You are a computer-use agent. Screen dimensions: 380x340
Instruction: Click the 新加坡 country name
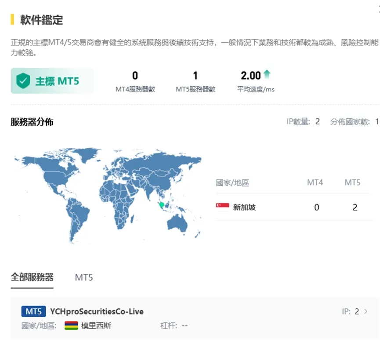click(x=244, y=207)
